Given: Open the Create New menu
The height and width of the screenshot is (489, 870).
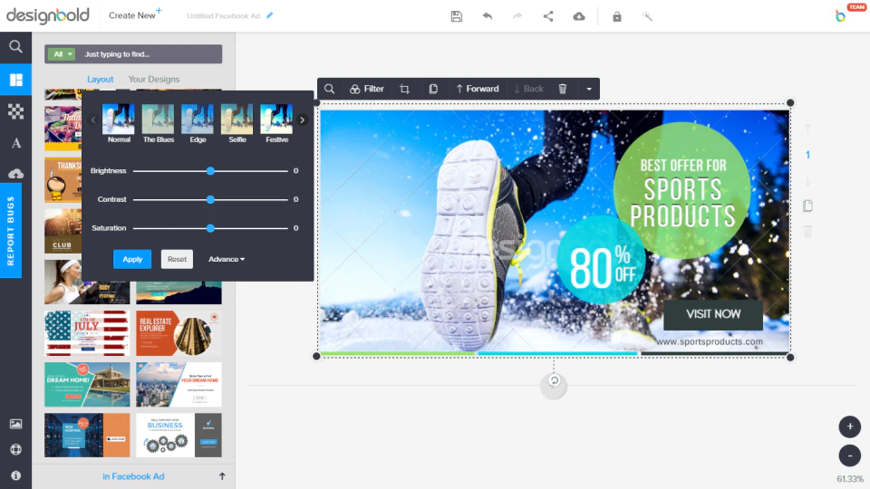Looking at the screenshot, I should coord(135,15).
